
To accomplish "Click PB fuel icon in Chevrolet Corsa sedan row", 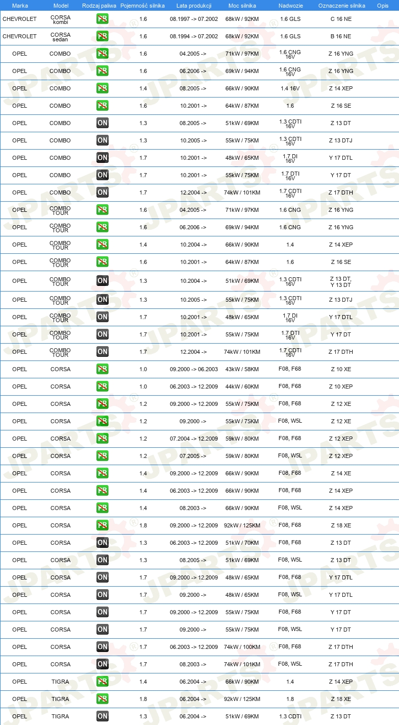I will pos(102,36).
